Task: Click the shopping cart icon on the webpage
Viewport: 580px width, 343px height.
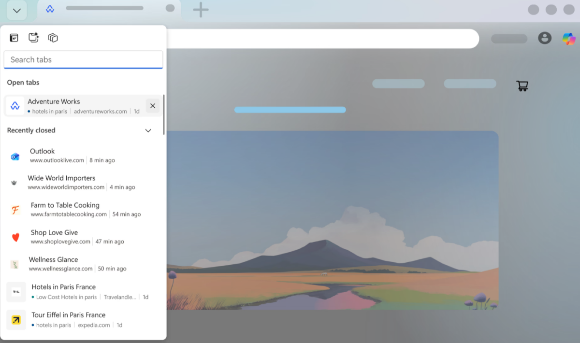Action: (x=522, y=85)
